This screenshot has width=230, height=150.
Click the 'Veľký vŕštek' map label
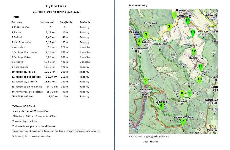tap(190, 45)
